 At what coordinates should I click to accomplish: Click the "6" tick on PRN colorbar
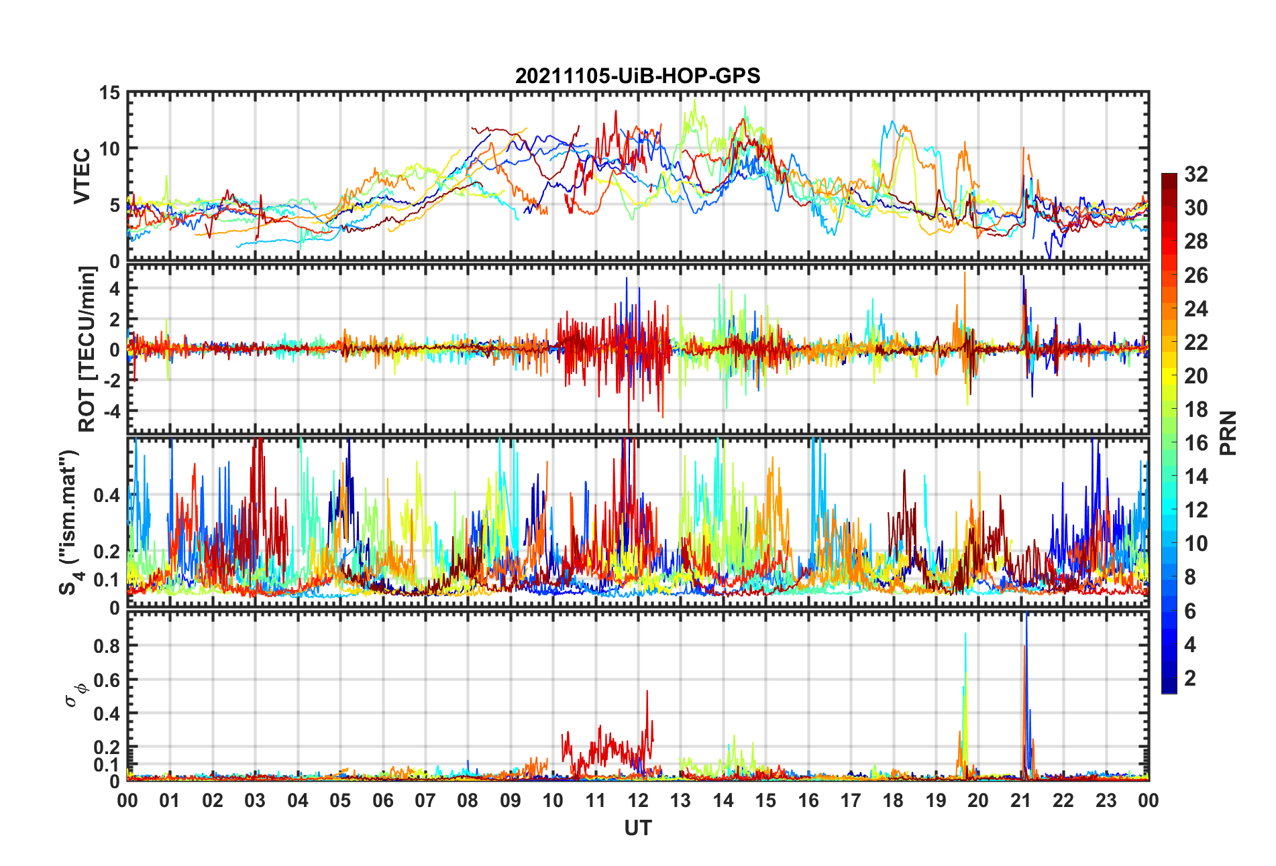click(x=1190, y=611)
